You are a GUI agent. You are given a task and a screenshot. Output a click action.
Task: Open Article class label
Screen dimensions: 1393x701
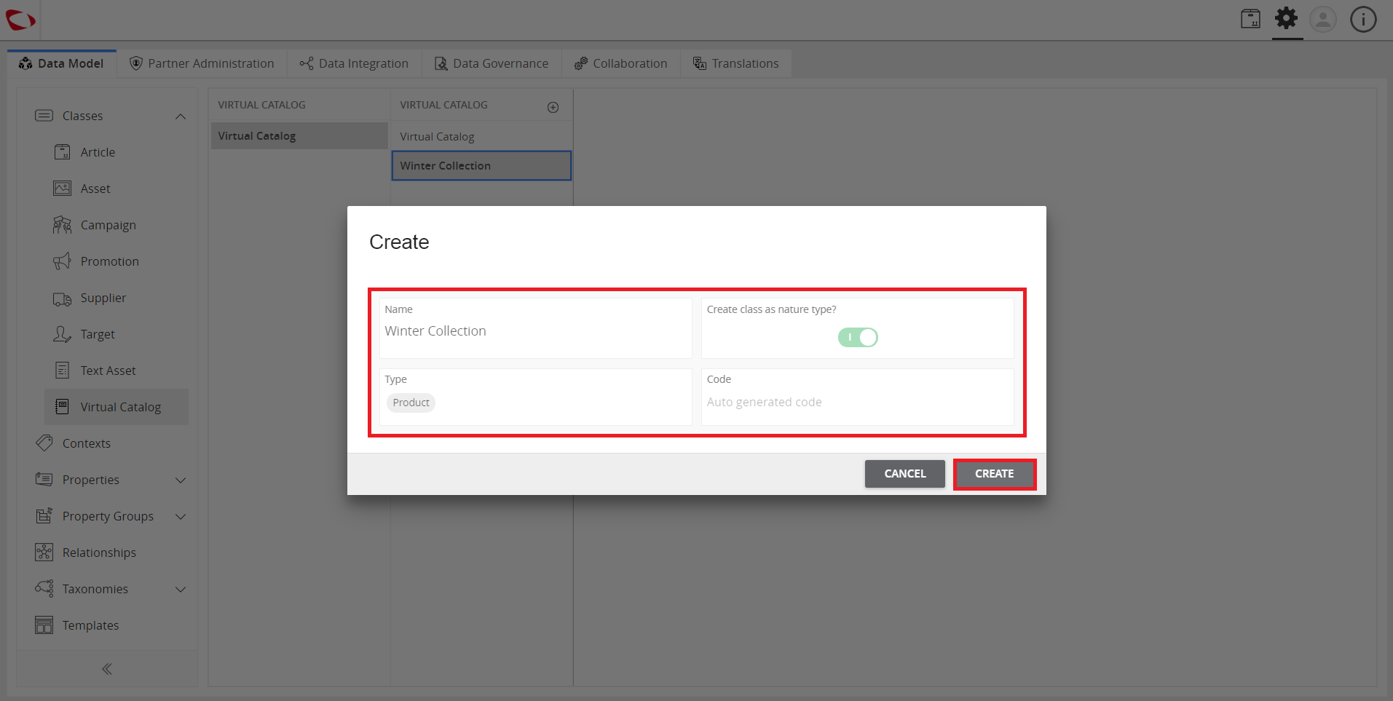click(98, 152)
